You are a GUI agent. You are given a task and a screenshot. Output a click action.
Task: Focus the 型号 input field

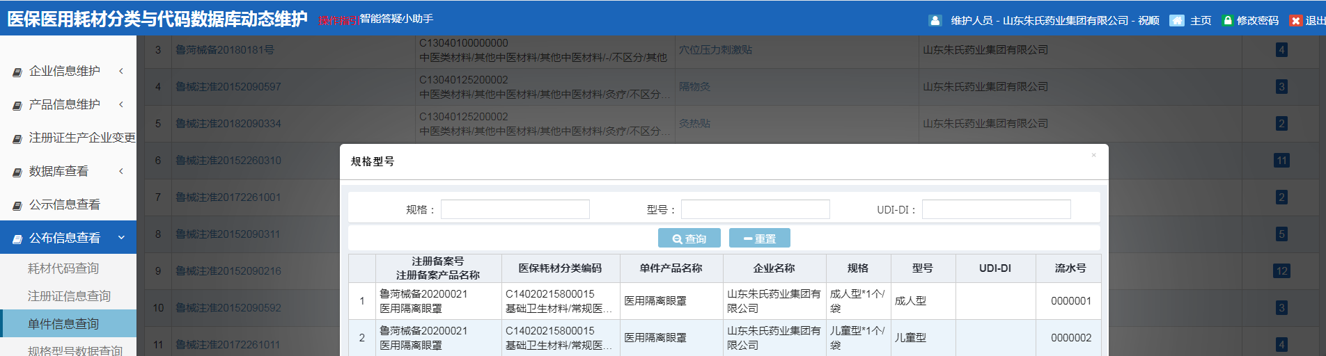(755, 209)
